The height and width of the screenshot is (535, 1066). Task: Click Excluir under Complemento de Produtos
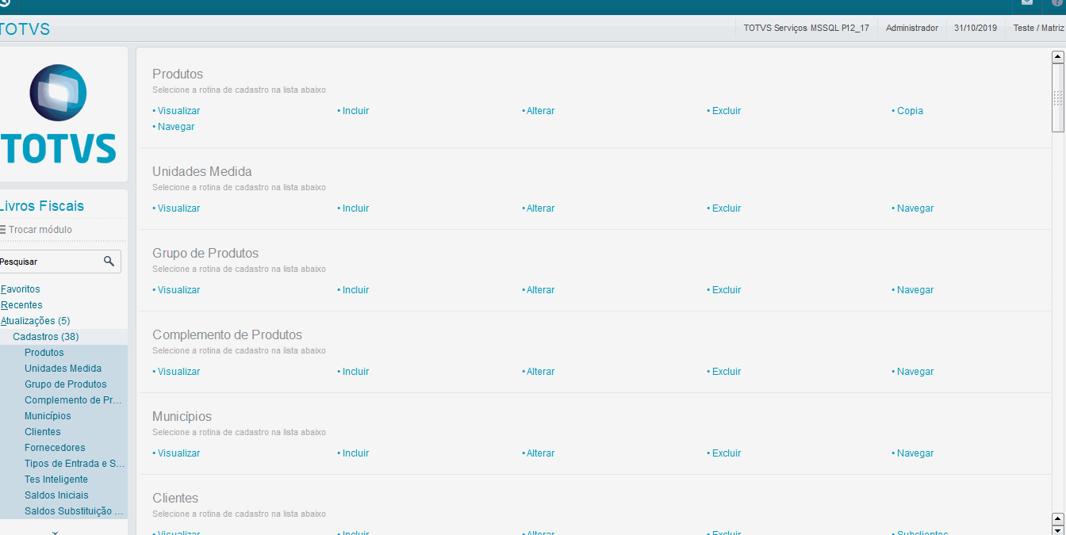(726, 372)
